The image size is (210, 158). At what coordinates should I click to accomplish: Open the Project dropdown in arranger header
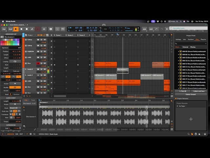pyautogui.click(x=31, y=35)
